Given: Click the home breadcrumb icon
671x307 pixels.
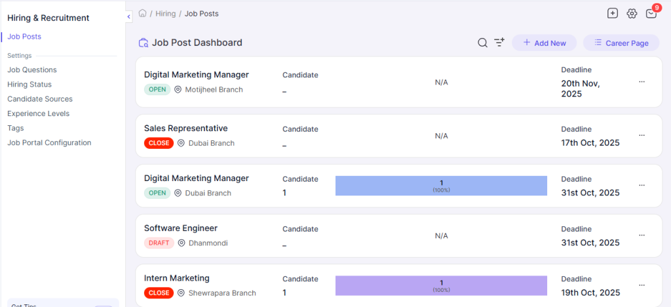Looking at the screenshot, I should pyautogui.click(x=142, y=13).
